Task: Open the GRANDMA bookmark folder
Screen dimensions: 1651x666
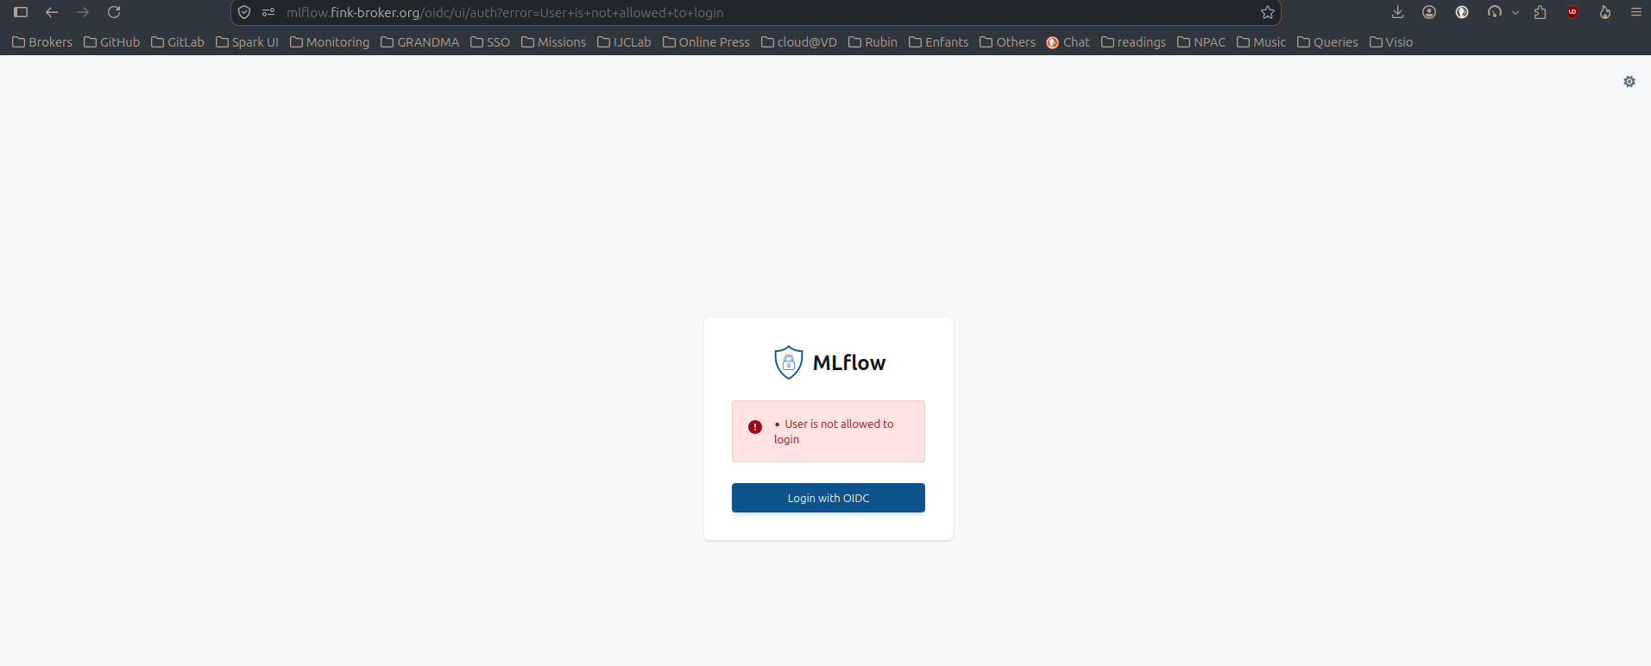Action: click(x=420, y=42)
